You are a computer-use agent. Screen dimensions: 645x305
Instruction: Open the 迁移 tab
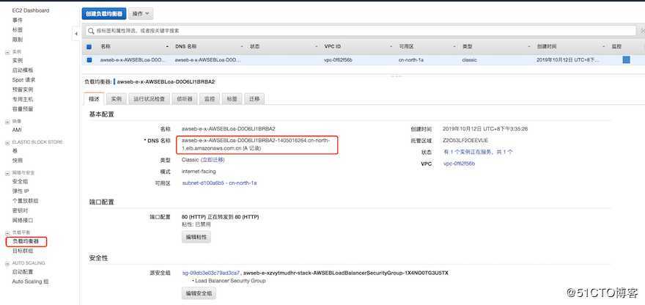(254, 99)
